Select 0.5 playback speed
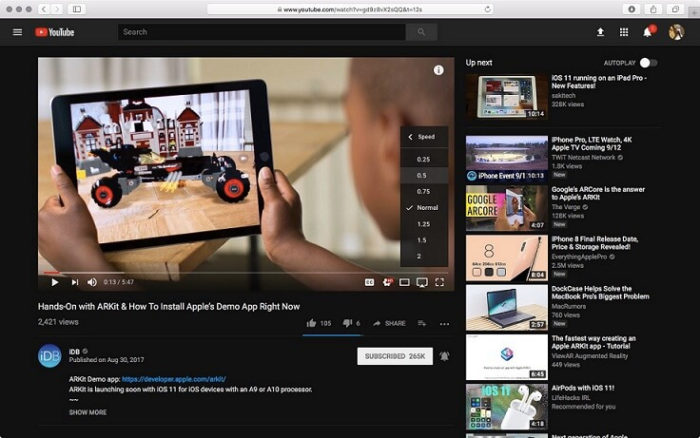The width and height of the screenshot is (700, 438). (x=423, y=176)
